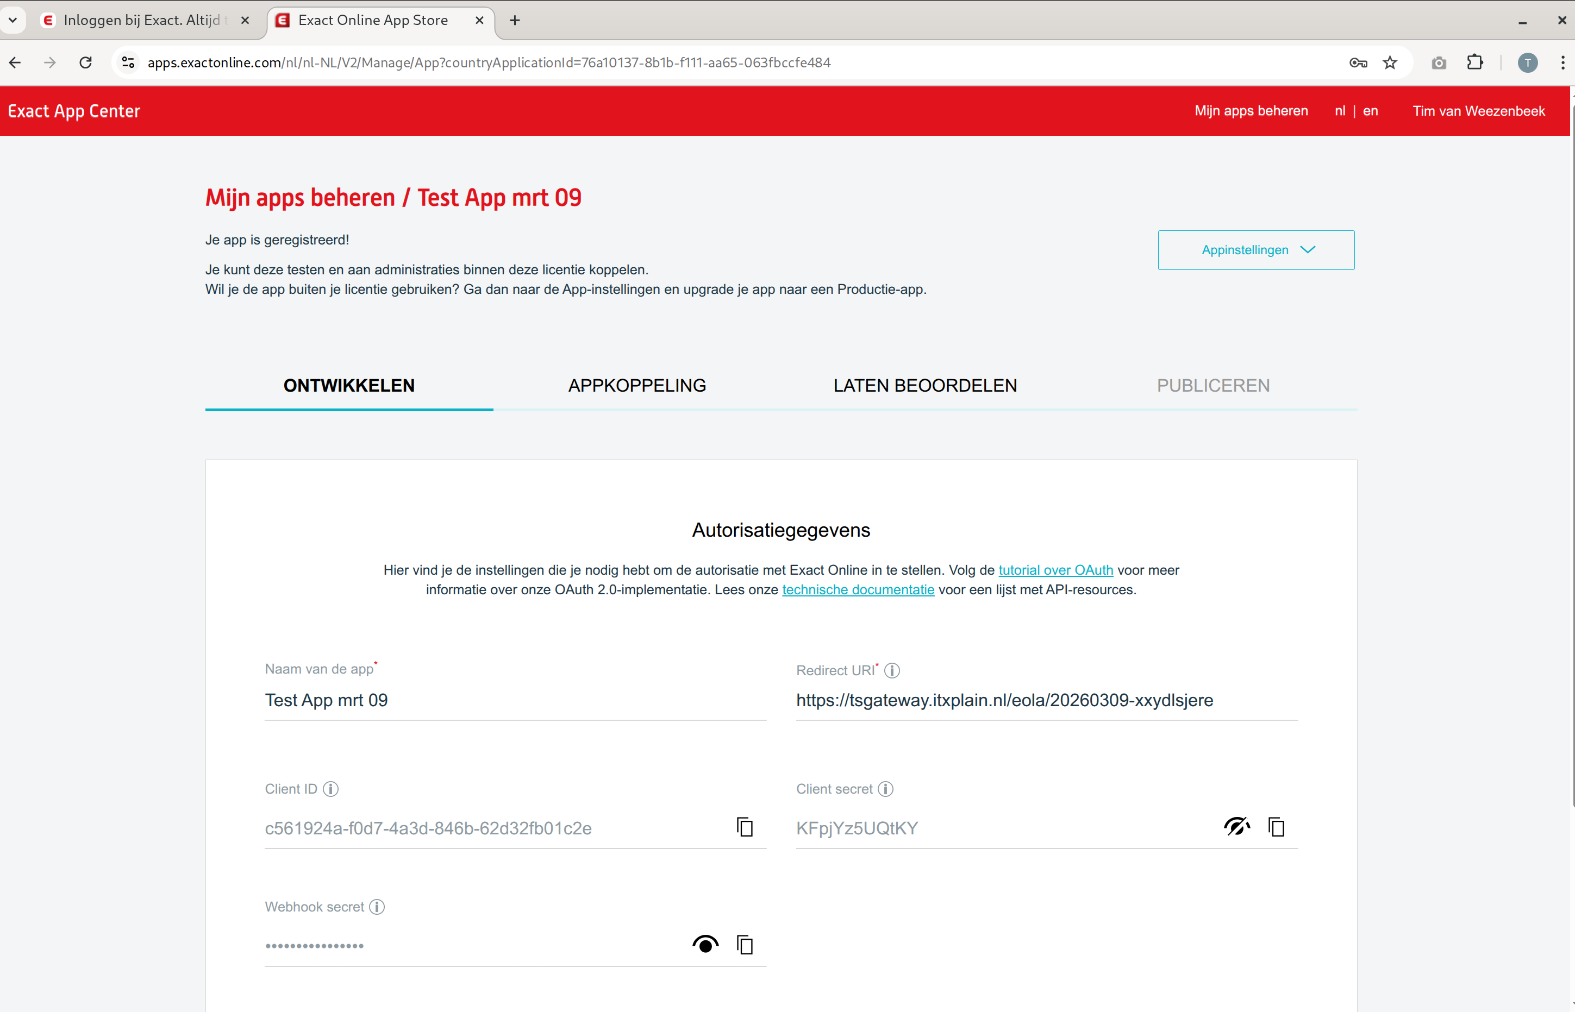Copy the Webhook secret value
The image size is (1575, 1012).
tap(744, 945)
